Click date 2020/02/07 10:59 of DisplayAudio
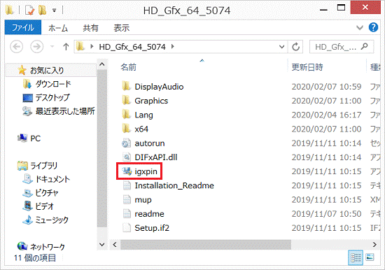The height and width of the screenshot is (270, 385). tap(326, 87)
